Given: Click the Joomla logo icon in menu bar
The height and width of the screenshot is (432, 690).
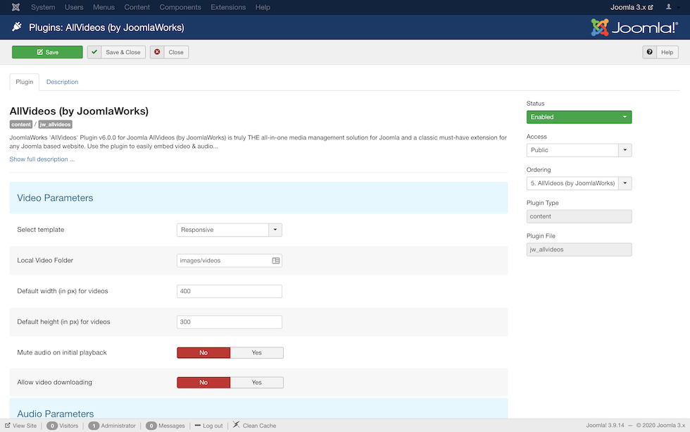Looking at the screenshot, I should (15, 7).
